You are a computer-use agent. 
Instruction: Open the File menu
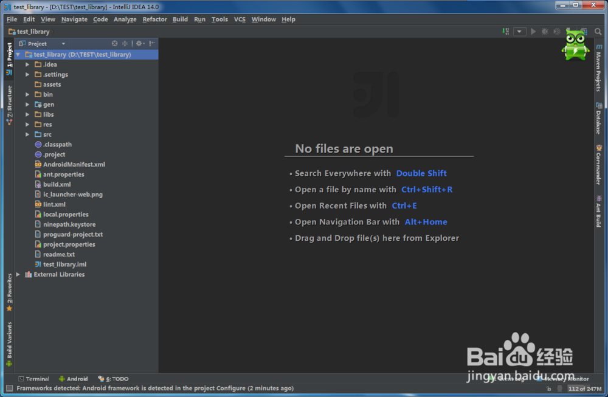[12, 19]
